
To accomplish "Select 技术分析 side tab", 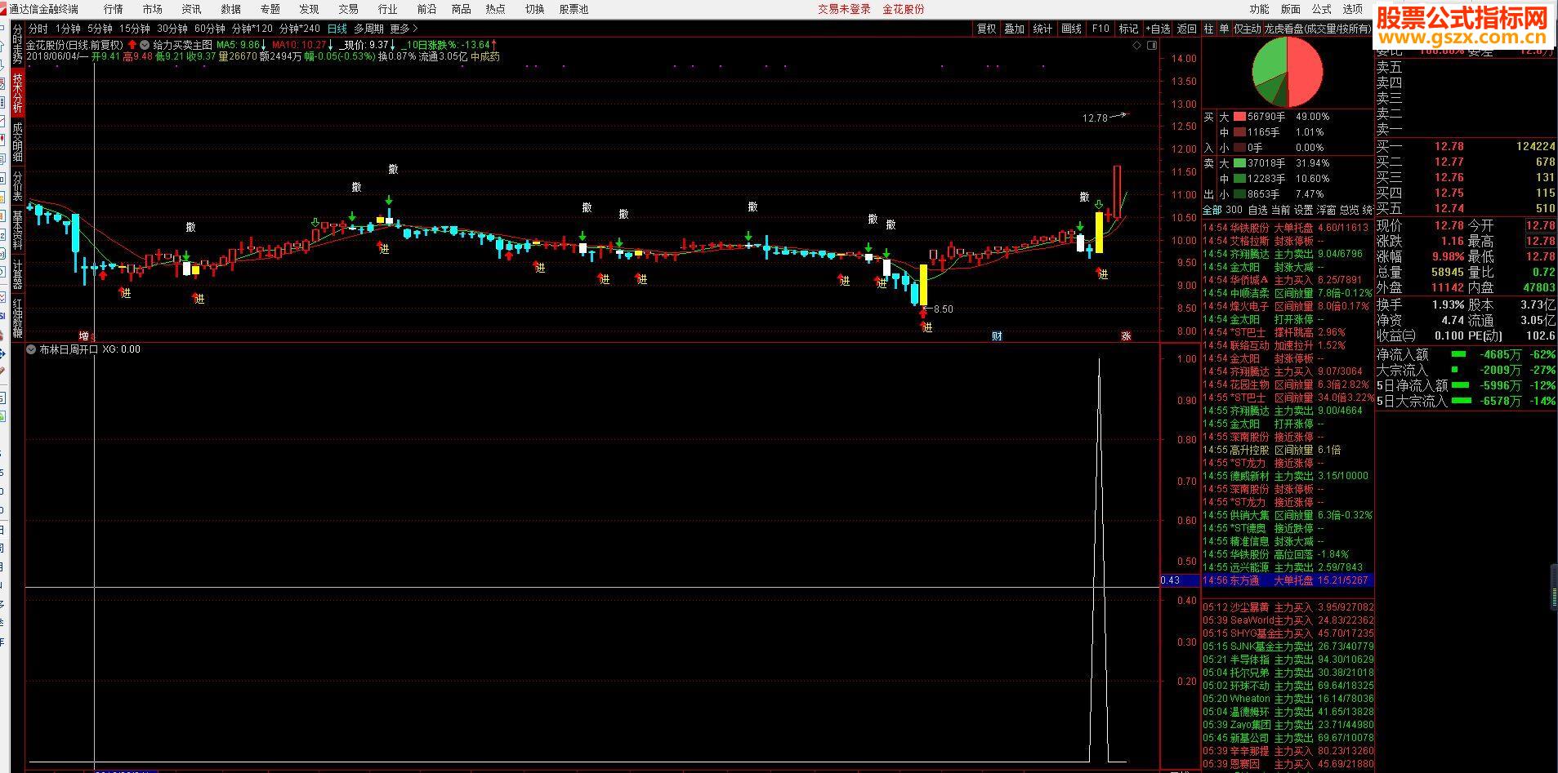I will [18, 93].
